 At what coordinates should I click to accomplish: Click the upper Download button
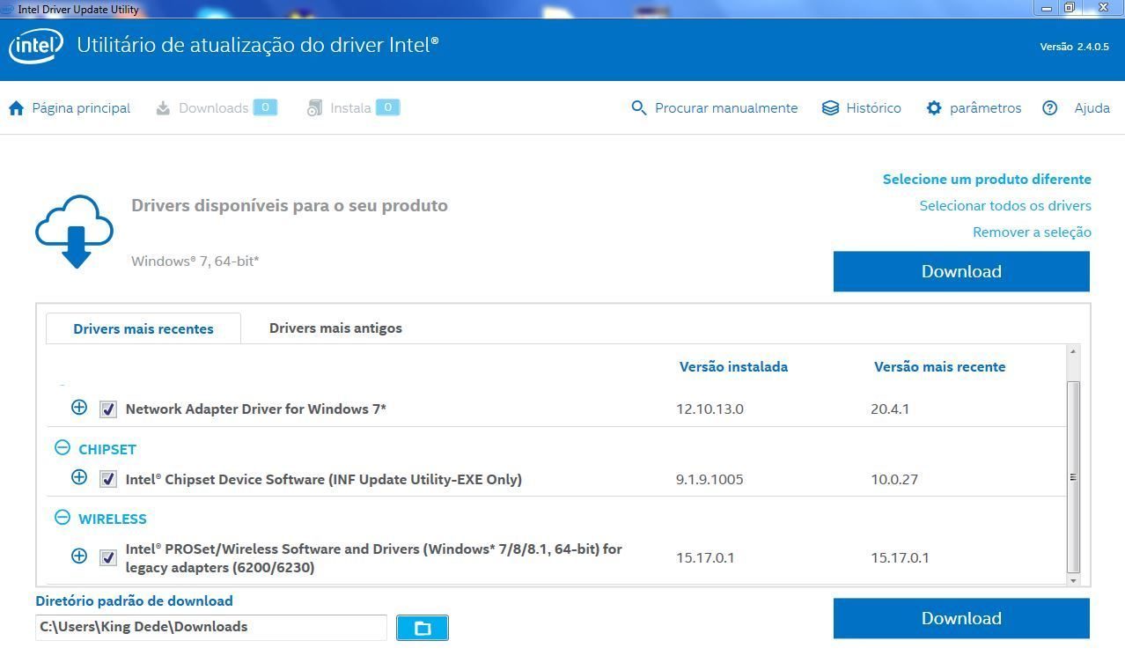point(961,271)
